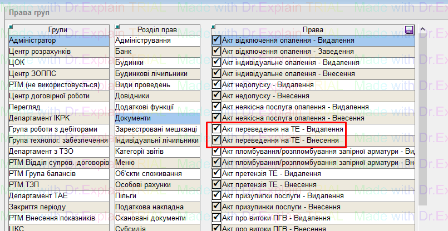Screen dimensions: 448x231
Task: Toggle 'Акт про витоки ПГВ - Видалення' checkbox
Action: point(216,218)
